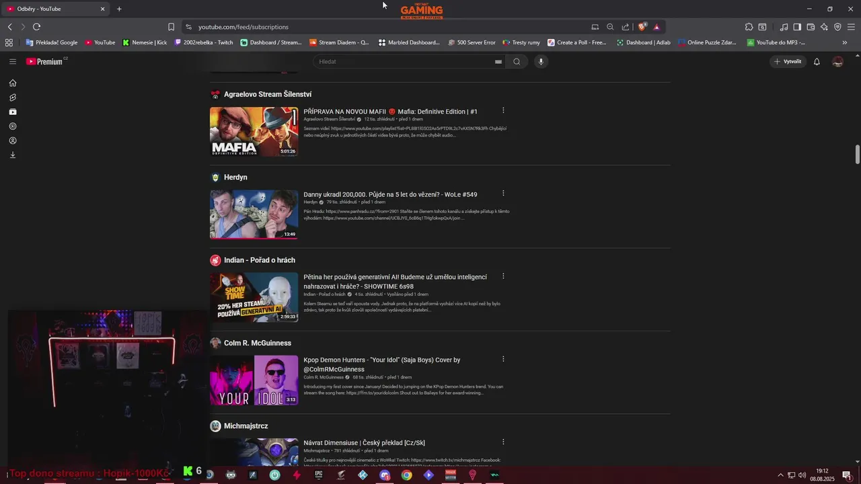The height and width of the screenshot is (484, 861).
Task: Open Brave Rewards triangle icon
Action: (657, 27)
